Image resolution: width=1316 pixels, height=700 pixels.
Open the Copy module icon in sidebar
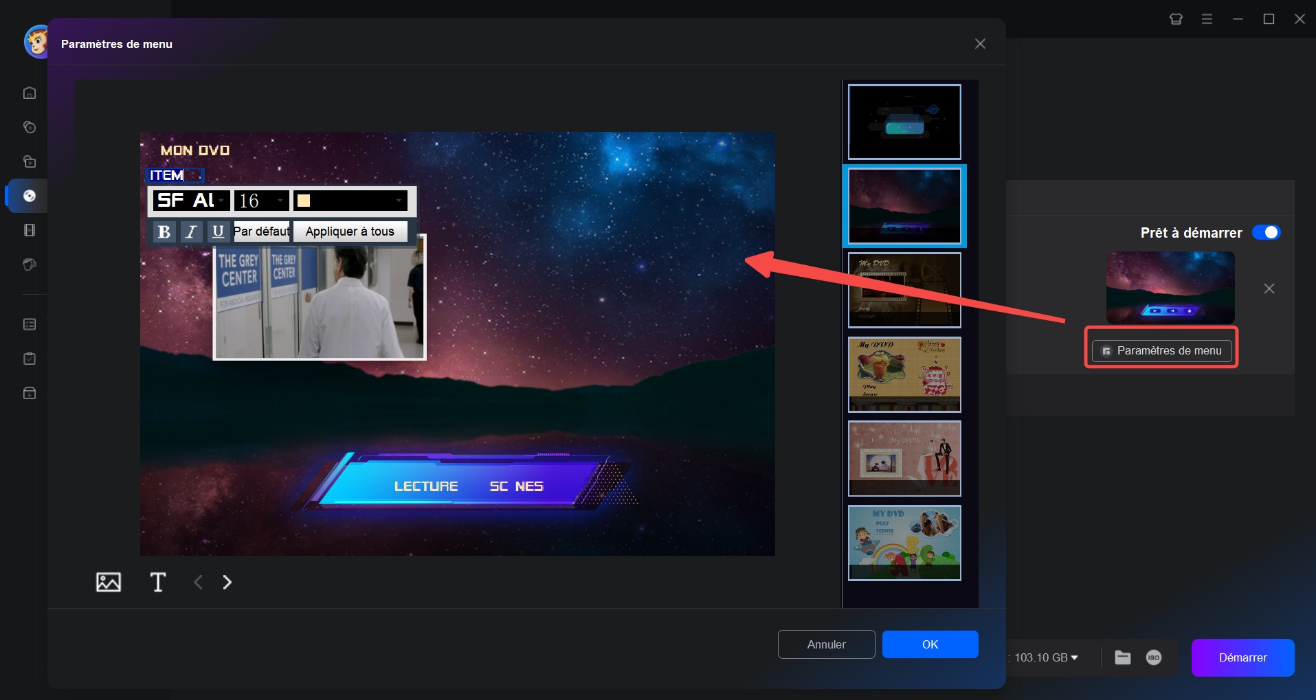[30, 127]
